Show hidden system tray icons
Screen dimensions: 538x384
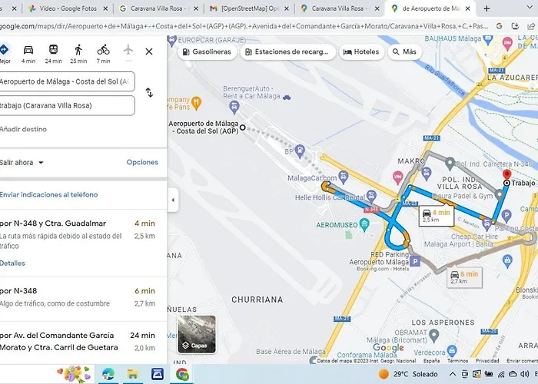pyautogui.click(x=453, y=374)
